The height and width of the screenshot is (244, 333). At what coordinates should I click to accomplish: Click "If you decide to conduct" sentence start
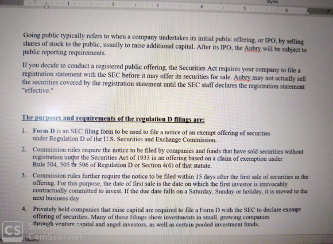click(56, 65)
